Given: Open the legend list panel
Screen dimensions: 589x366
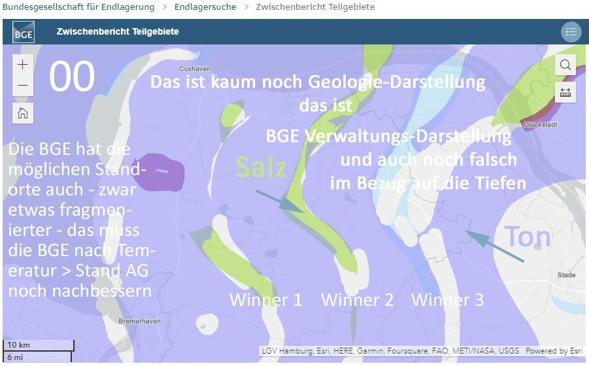Looking at the screenshot, I should pyautogui.click(x=571, y=32).
